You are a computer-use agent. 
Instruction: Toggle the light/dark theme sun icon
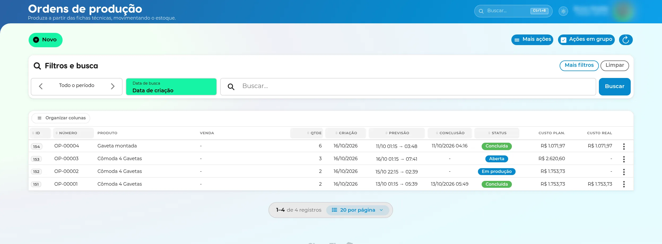coord(563,11)
